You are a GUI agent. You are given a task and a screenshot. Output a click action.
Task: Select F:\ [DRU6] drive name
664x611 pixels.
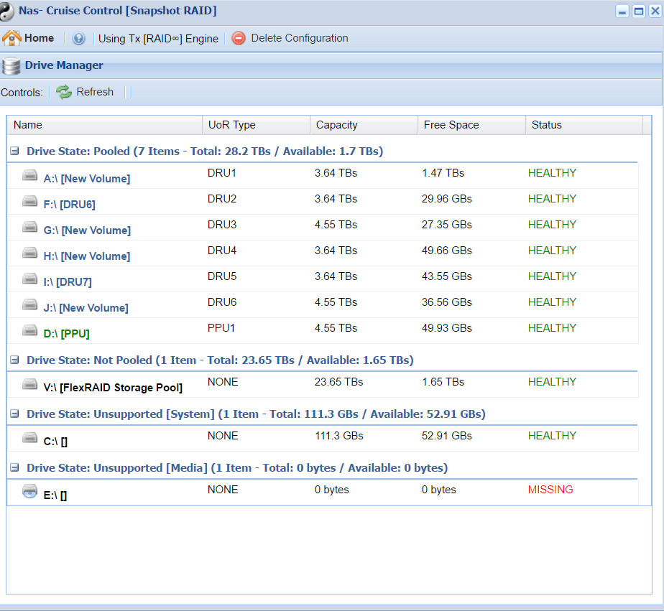[x=70, y=205]
